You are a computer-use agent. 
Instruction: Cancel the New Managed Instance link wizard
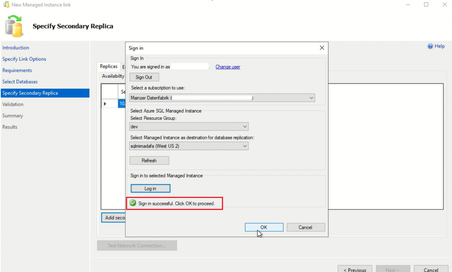(431, 269)
